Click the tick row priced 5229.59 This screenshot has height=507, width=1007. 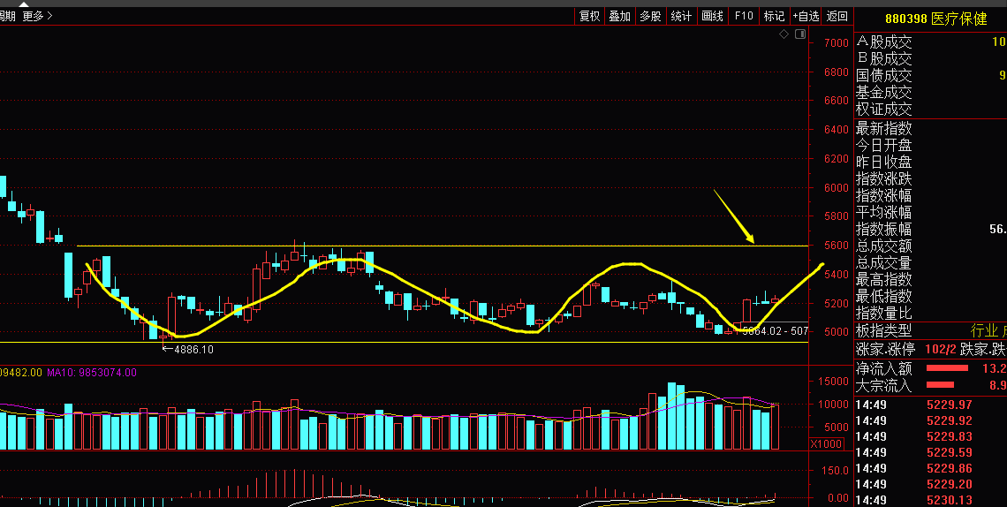click(930, 452)
